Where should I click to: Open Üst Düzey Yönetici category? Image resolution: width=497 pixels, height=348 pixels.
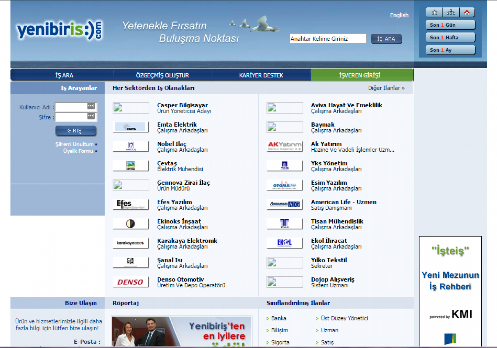pyautogui.click(x=344, y=318)
